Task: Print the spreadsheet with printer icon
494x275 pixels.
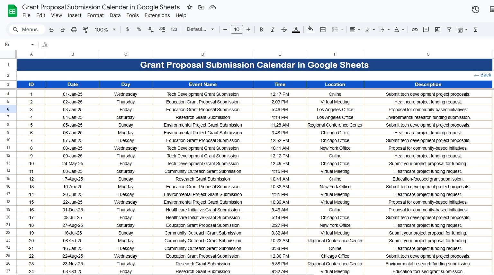Action: [74, 30]
